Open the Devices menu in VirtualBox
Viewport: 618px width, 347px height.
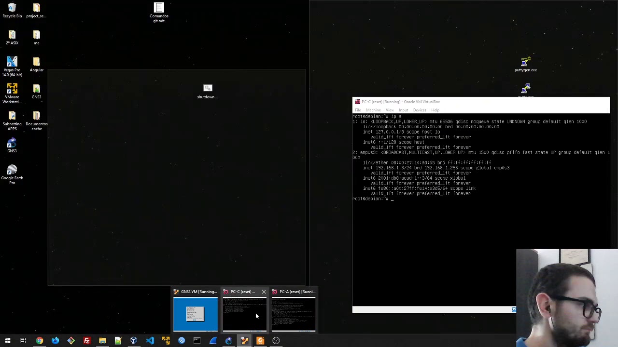(x=420, y=110)
